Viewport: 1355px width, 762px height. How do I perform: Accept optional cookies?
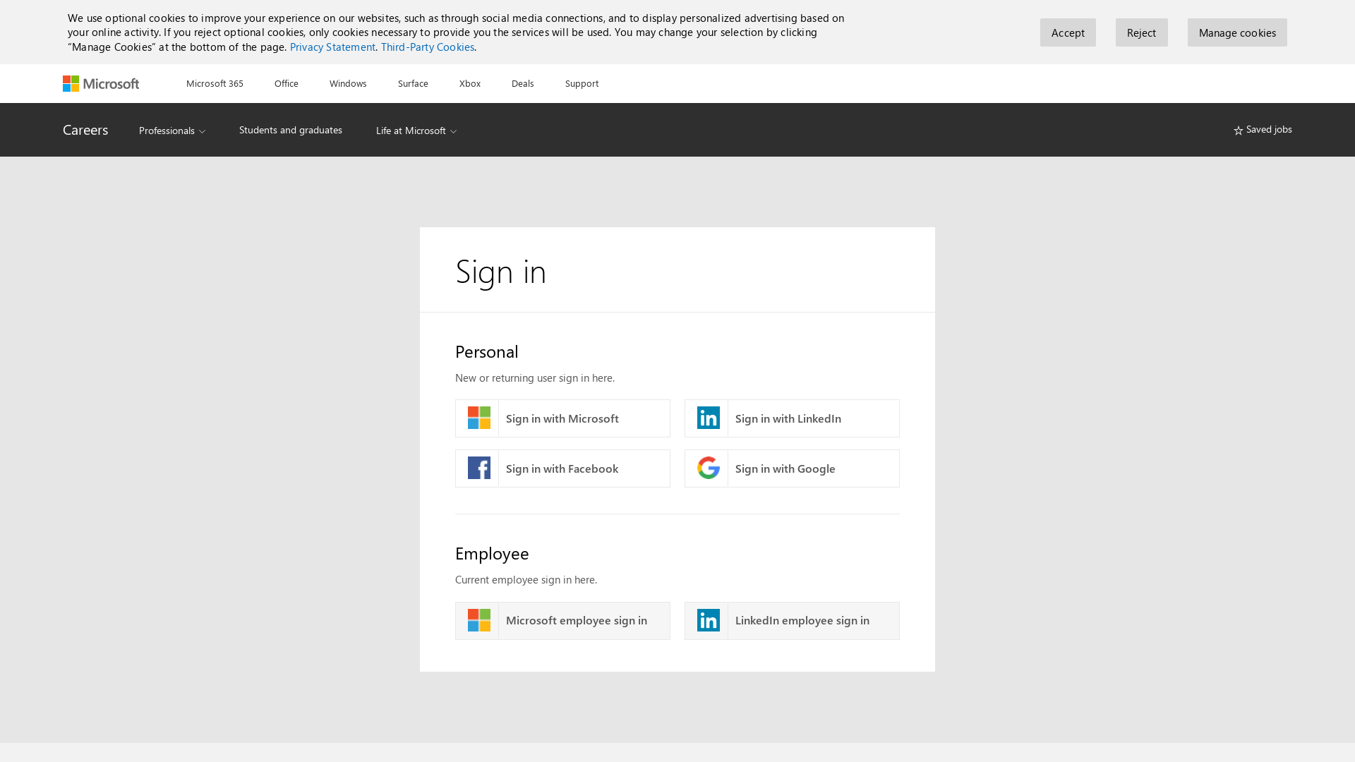tap(1068, 32)
